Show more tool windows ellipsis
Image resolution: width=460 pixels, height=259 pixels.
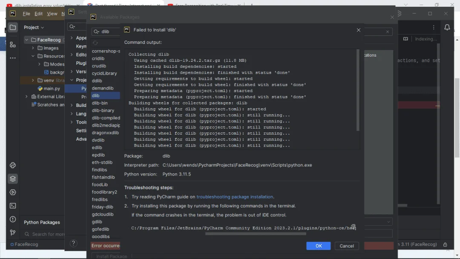pyautogui.click(x=13, y=58)
